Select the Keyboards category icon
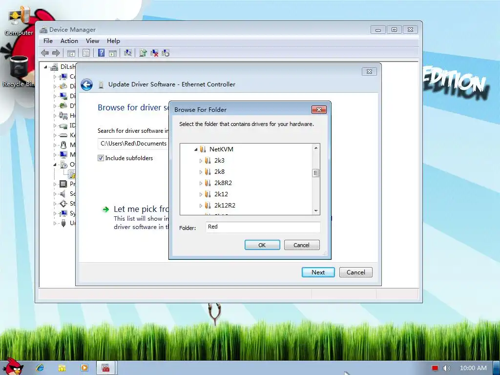The height and width of the screenshot is (375, 500). coord(63,135)
